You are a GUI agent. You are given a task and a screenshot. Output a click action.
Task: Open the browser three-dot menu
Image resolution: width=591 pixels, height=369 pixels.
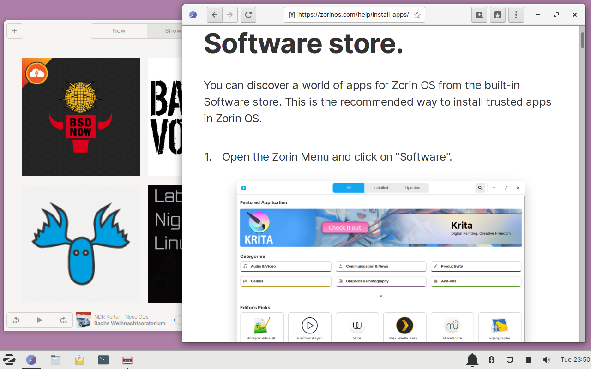point(516,15)
